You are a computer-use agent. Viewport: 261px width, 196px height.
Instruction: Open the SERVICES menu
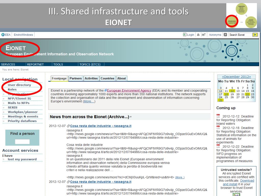click(8, 64)
